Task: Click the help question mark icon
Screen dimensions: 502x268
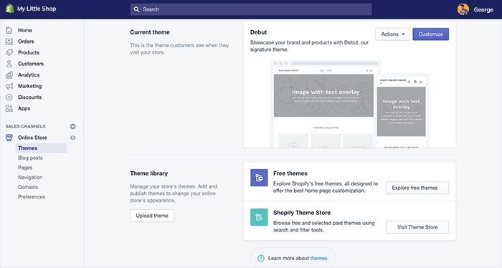Action: [261, 258]
